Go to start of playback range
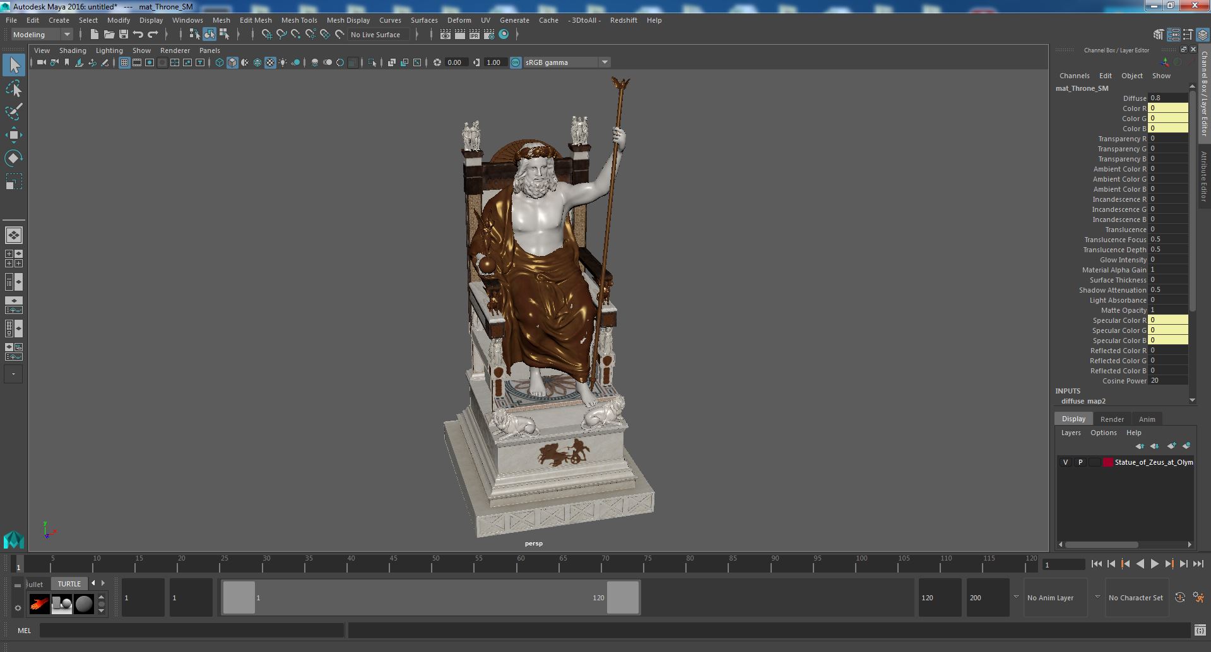1211x652 pixels. click(x=1096, y=564)
